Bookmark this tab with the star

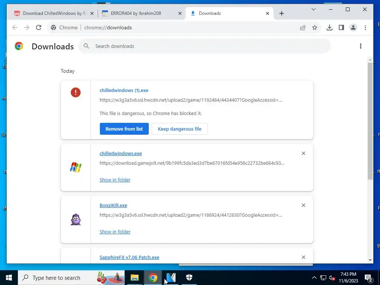(x=315, y=27)
